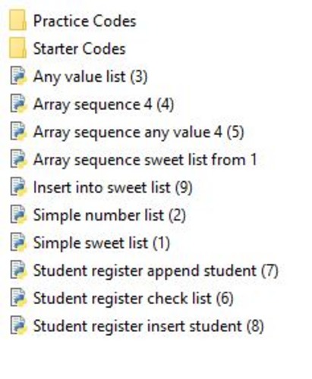This screenshot has width=312, height=379.
Task: Select file Array sequence any value 4 (5)
Action: click(x=139, y=132)
